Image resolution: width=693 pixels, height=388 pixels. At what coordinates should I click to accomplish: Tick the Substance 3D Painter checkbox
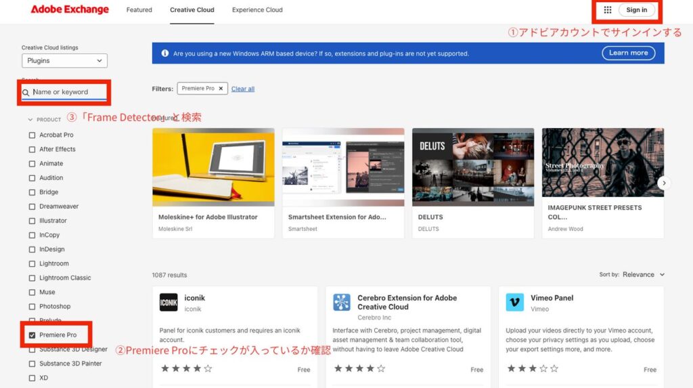tap(32, 364)
